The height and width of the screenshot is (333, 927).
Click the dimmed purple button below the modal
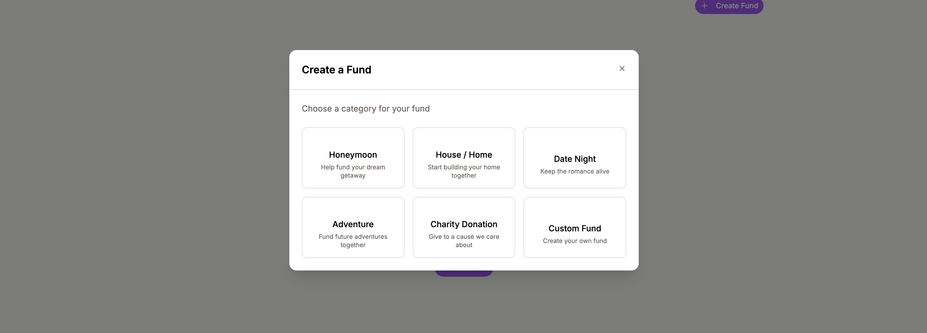click(463, 272)
